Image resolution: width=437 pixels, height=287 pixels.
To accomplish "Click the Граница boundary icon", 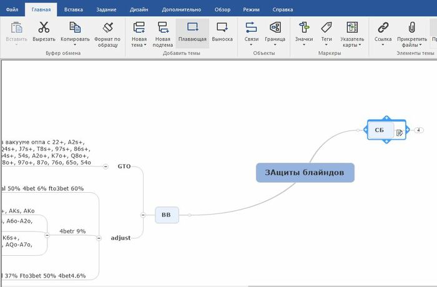I will (275, 27).
